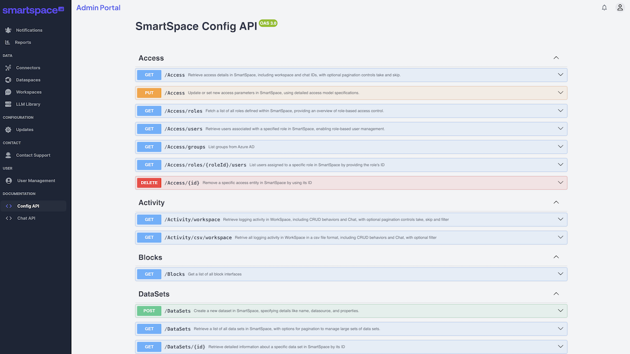
Task: Expand /Activity/workspace endpoint arrow
Action: (560, 219)
